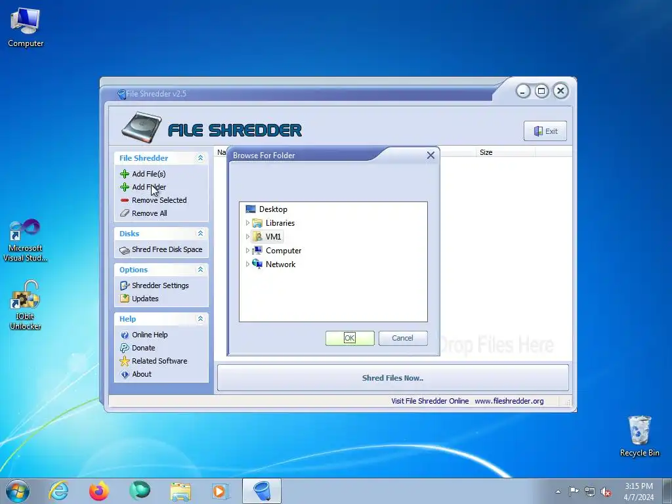Click "Visit File Shredder Online" text
Screen dimensions: 672x504
coord(430,401)
